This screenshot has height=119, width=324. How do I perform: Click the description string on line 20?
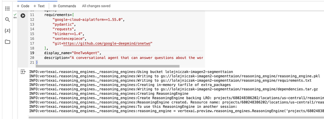(x=136, y=58)
